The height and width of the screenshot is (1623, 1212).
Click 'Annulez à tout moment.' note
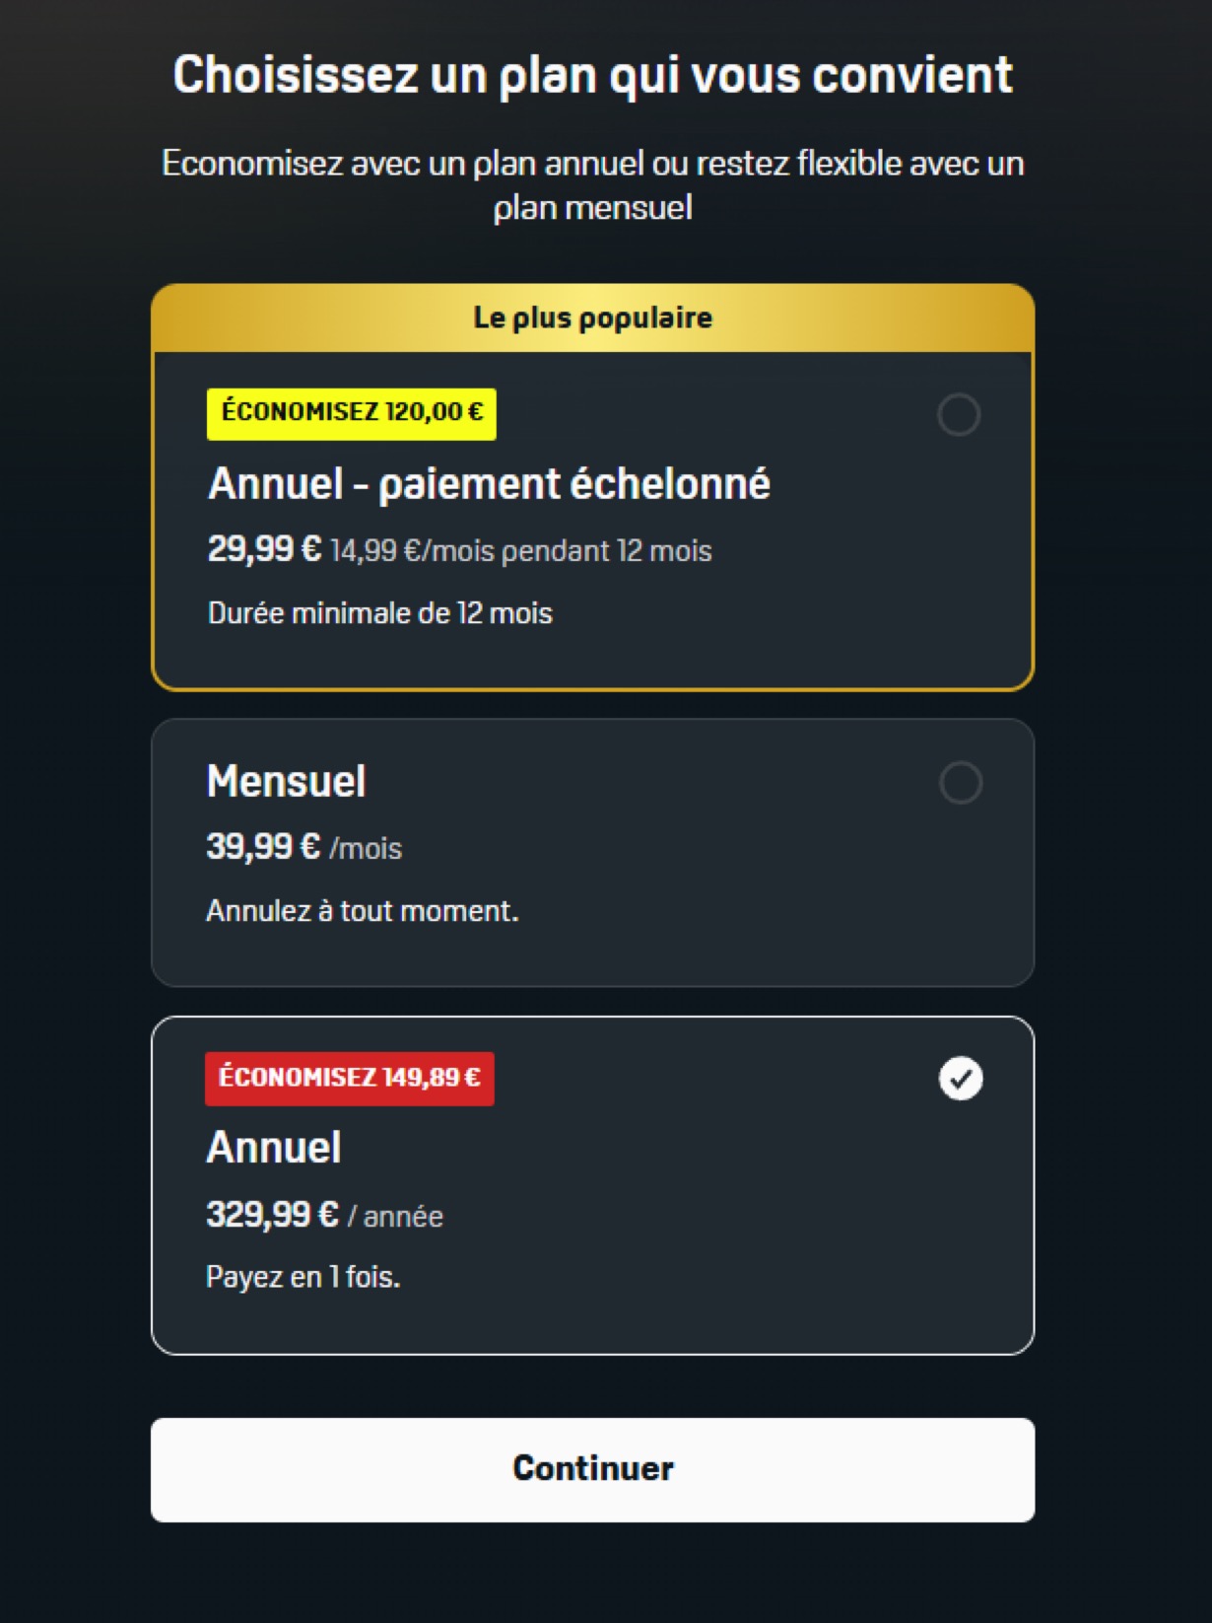tap(362, 911)
